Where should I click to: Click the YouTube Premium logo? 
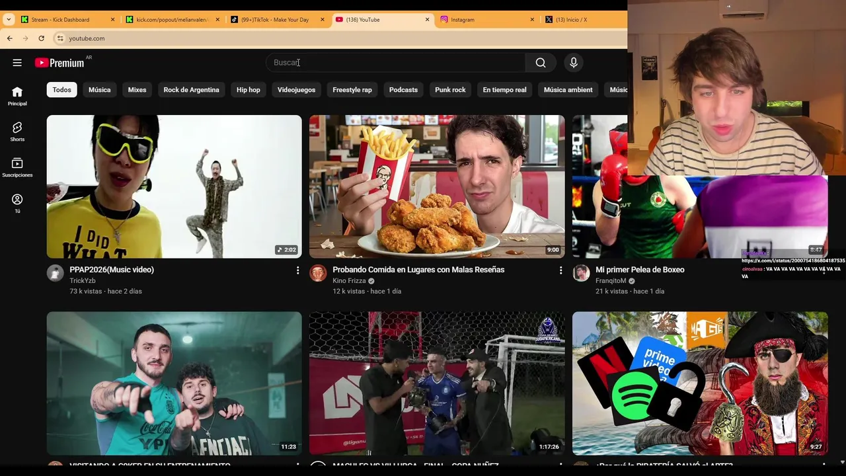coord(59,63)
